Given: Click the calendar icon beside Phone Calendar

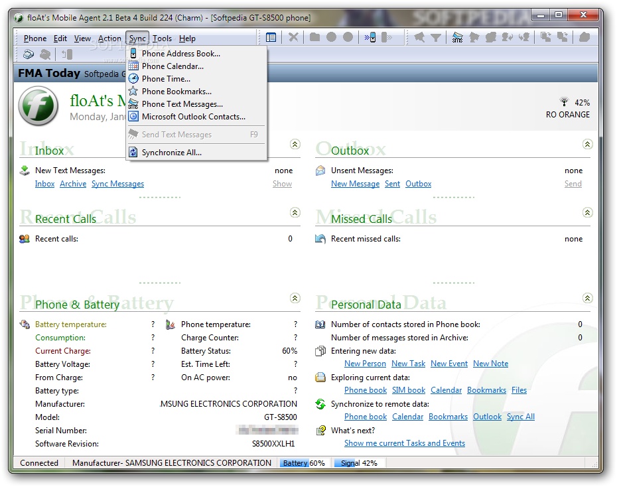Looking at the screenshot, I should click(133, 66).
